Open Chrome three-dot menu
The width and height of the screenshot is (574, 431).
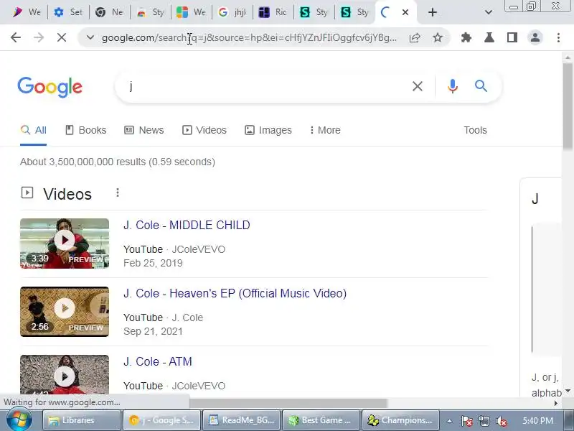[x=558, y=37]
